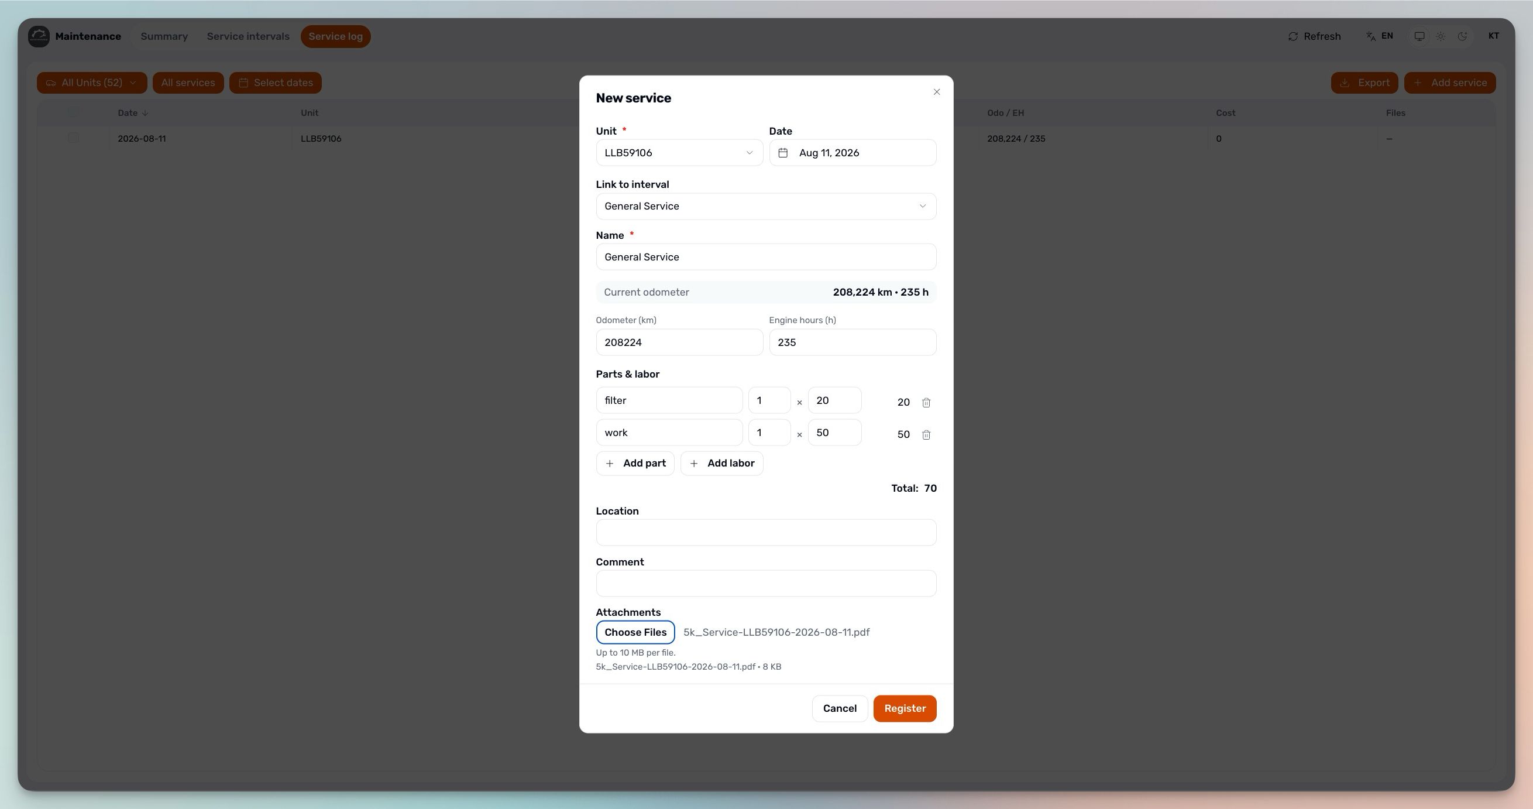Click the Location input field
This screenshot has width=1533, height=809.
766,533
